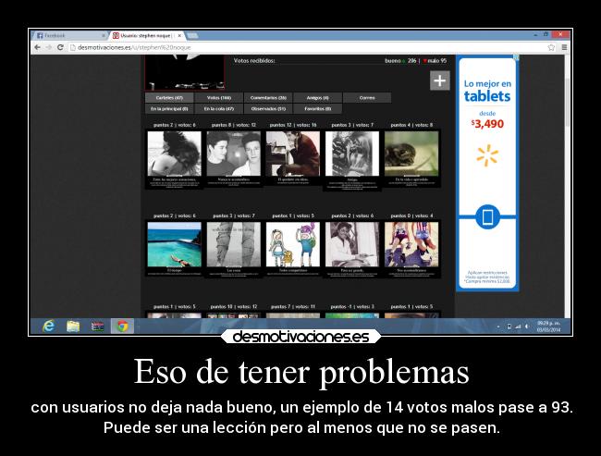The height and width of the screenshot is (456, 601).
Task: Open the third taskbar app icon
Action: 97,327
